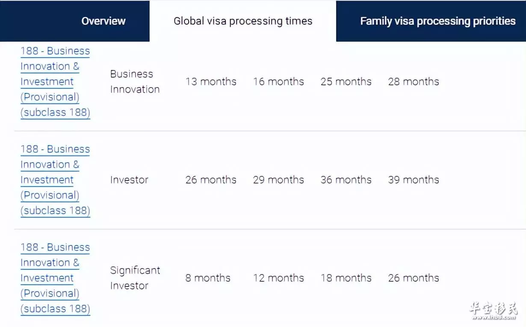Select the 12 months cell
Image resolution: width=526 pixels, height=327 pixels.
point(278,278)
